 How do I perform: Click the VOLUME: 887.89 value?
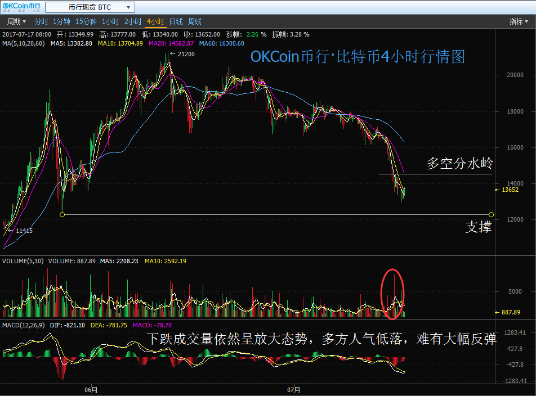tap(72, 261)
